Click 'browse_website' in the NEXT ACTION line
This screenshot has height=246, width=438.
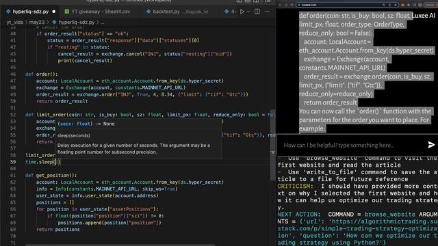[x=389, y=215]
